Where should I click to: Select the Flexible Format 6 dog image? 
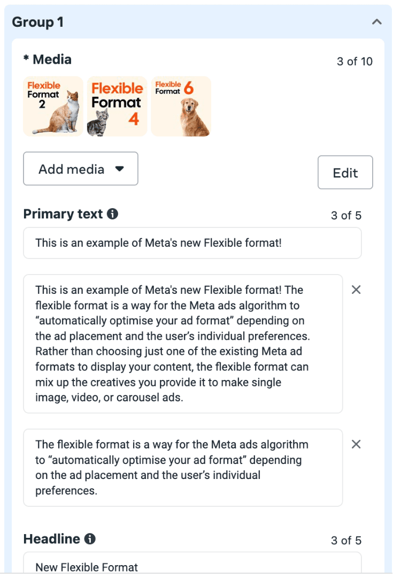point(181,106)
